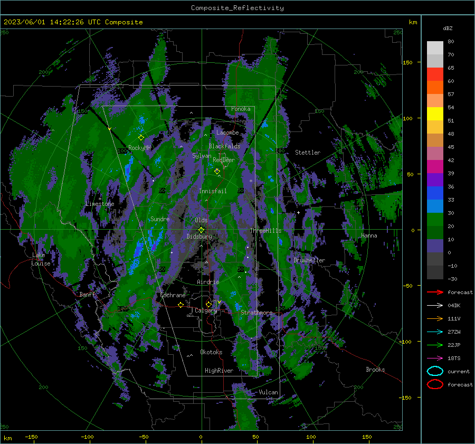Click the cyan 27ZW arrow legend icon

pos(435,332)
